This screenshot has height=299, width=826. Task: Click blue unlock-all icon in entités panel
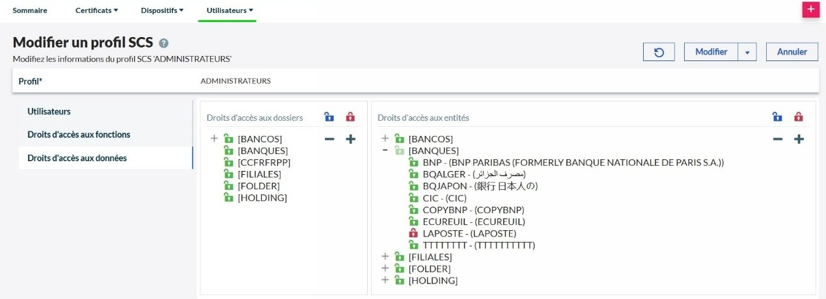point(777,118)
